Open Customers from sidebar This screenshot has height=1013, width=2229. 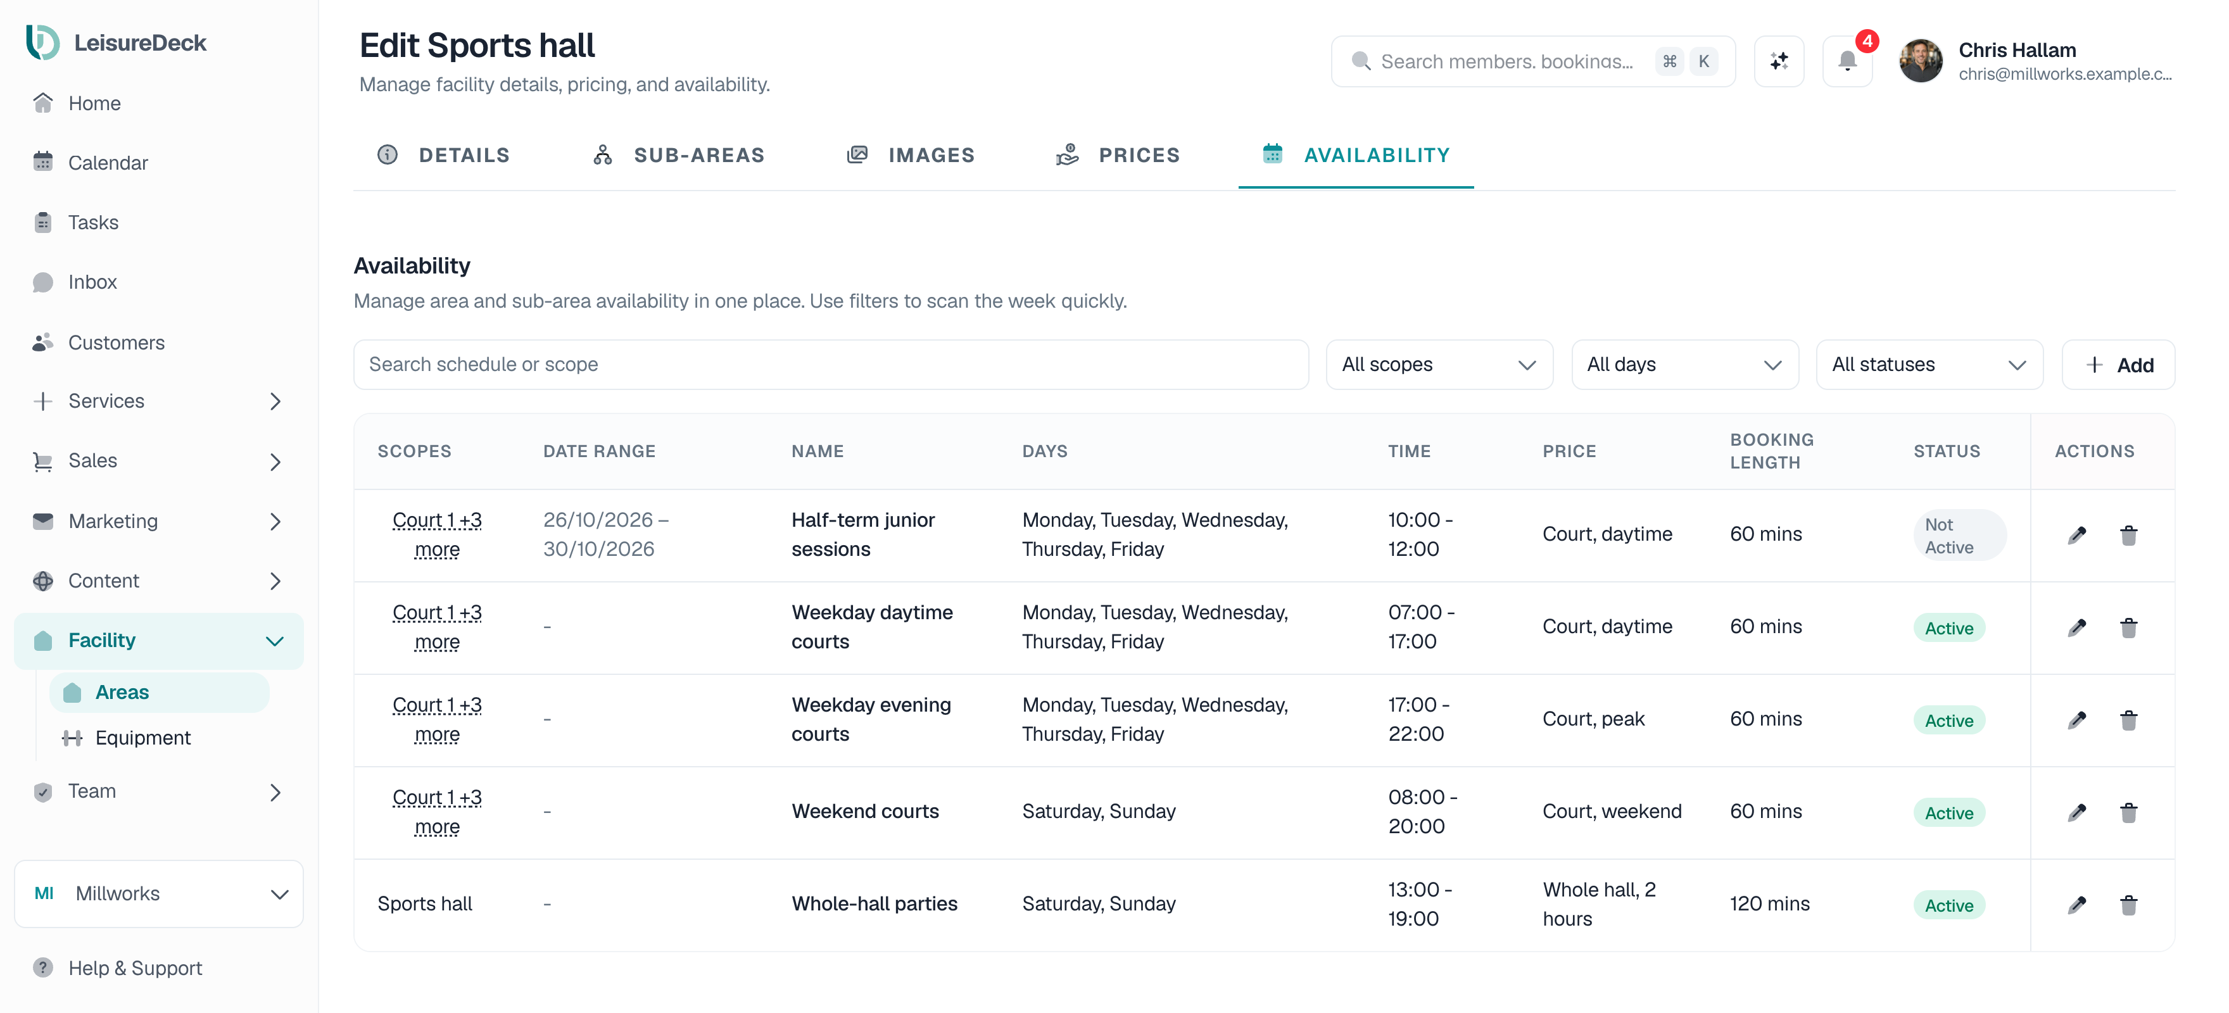[158, 343]
